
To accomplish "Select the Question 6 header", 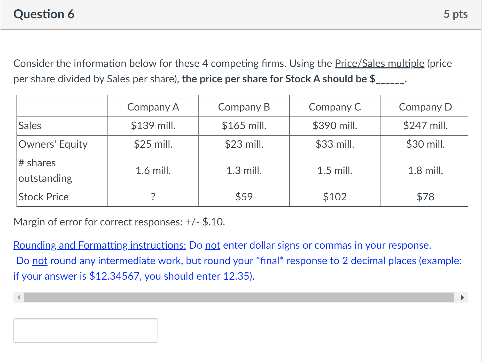I will [44, 14].
